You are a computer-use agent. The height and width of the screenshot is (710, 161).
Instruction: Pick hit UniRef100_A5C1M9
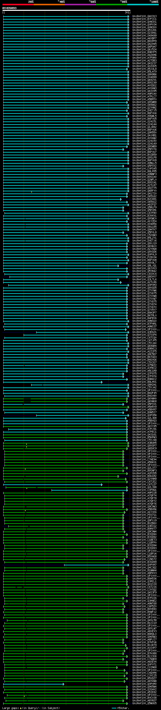pos(144,371)
